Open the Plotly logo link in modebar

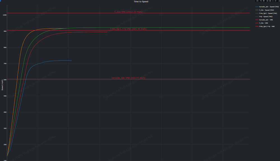click(x=279, y=1)
